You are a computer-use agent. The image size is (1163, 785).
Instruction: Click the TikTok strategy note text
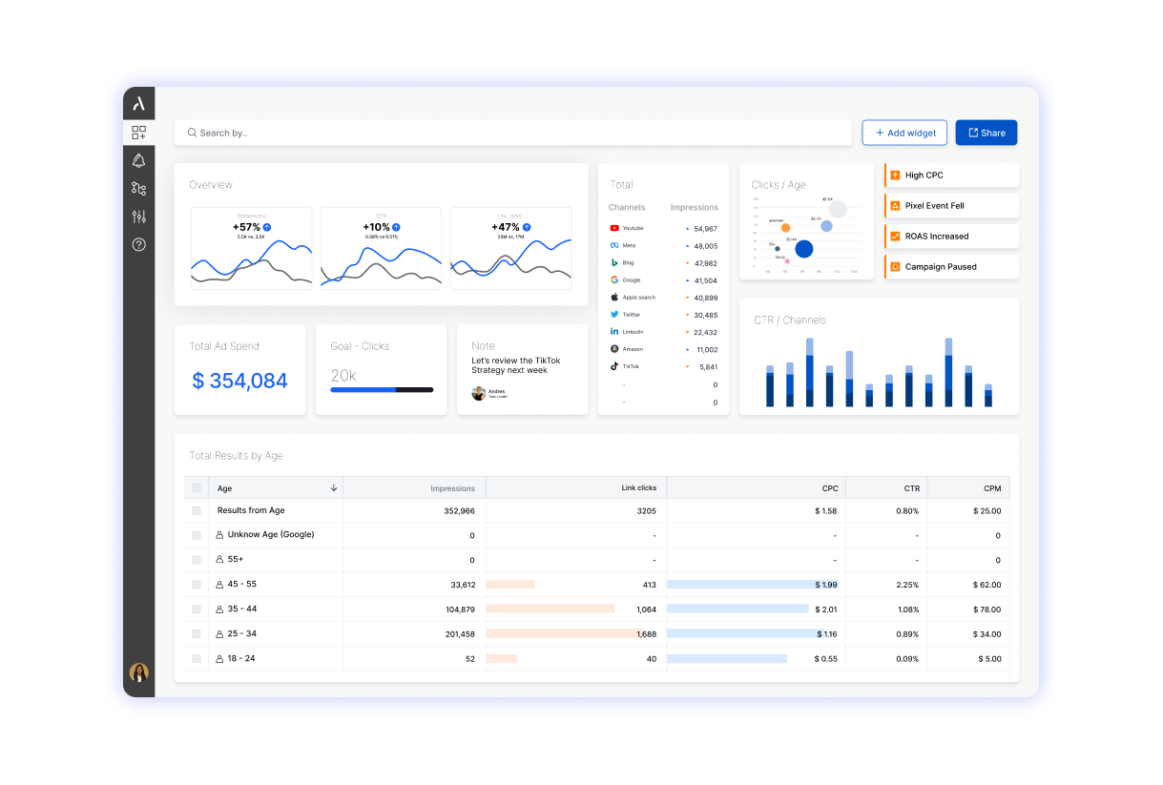516,365
